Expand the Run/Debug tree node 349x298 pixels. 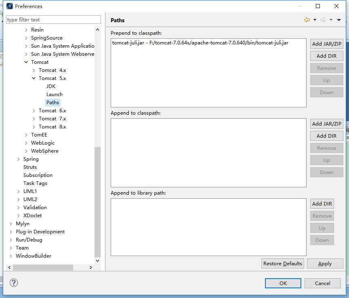point(11,240)
